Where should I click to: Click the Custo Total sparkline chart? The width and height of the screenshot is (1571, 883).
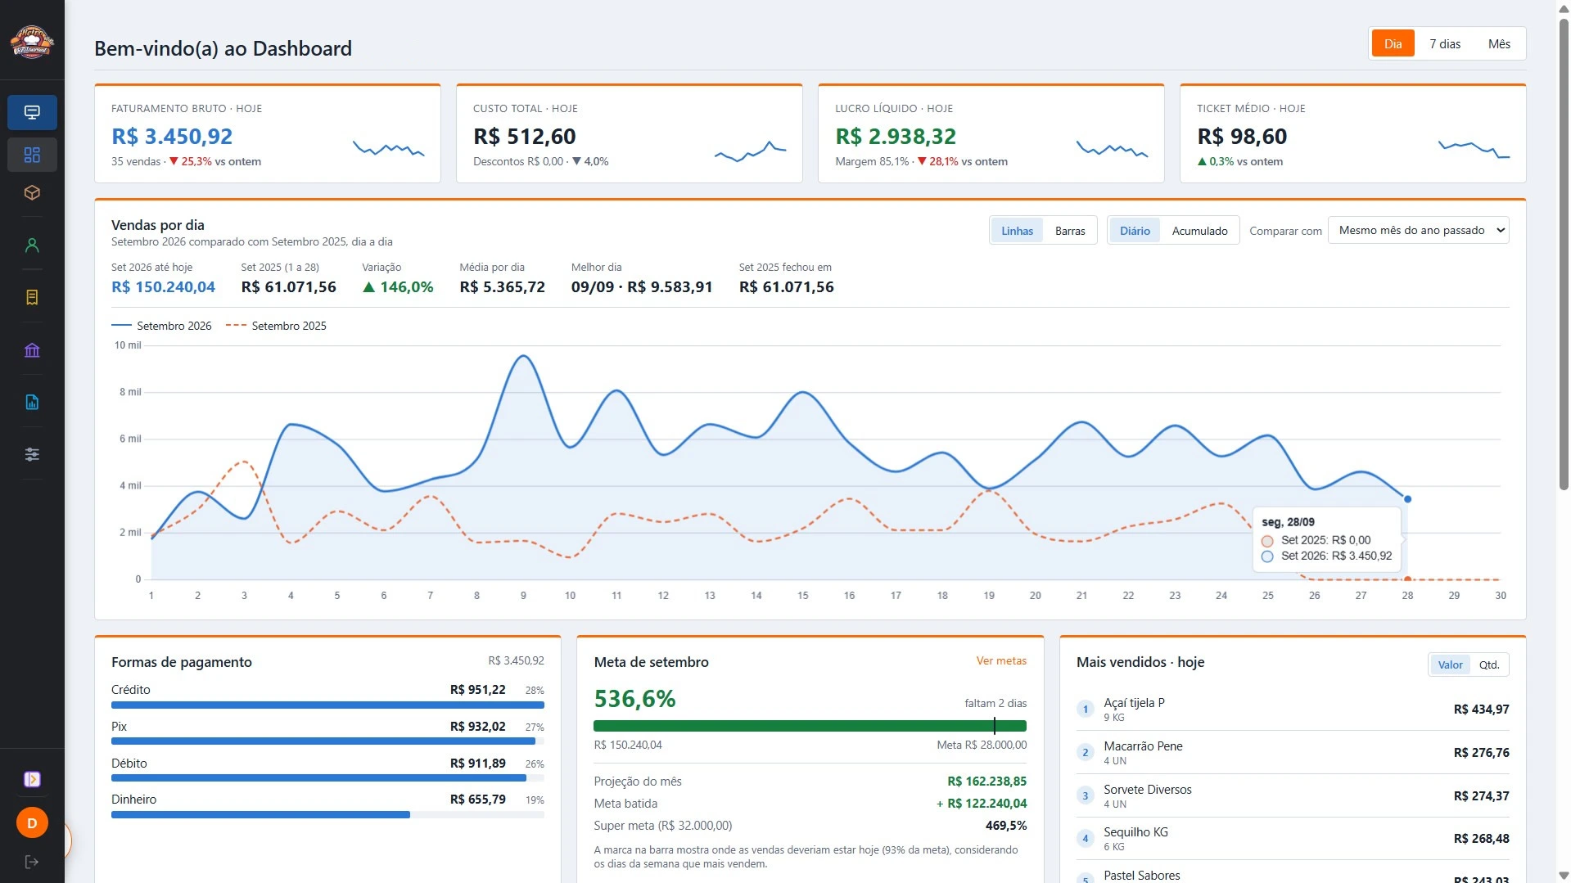[x=751, y=151]
